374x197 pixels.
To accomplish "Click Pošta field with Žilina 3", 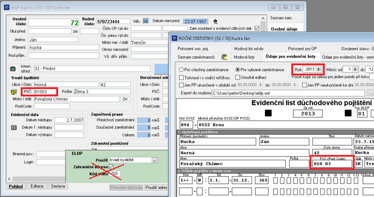I will (102, 92).
